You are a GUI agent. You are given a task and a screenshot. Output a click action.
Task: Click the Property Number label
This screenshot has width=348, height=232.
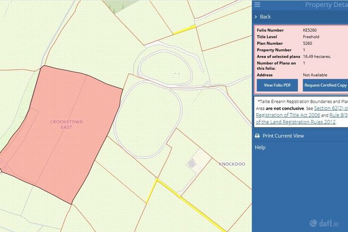(274, 50)
